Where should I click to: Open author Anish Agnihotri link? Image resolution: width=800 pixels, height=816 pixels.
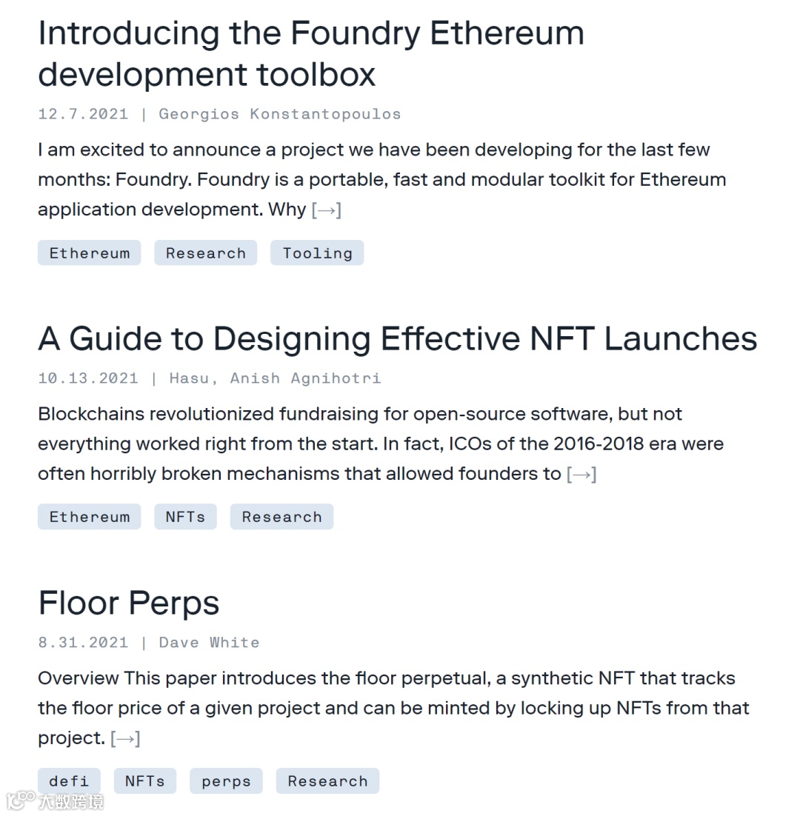pos(305,378)
